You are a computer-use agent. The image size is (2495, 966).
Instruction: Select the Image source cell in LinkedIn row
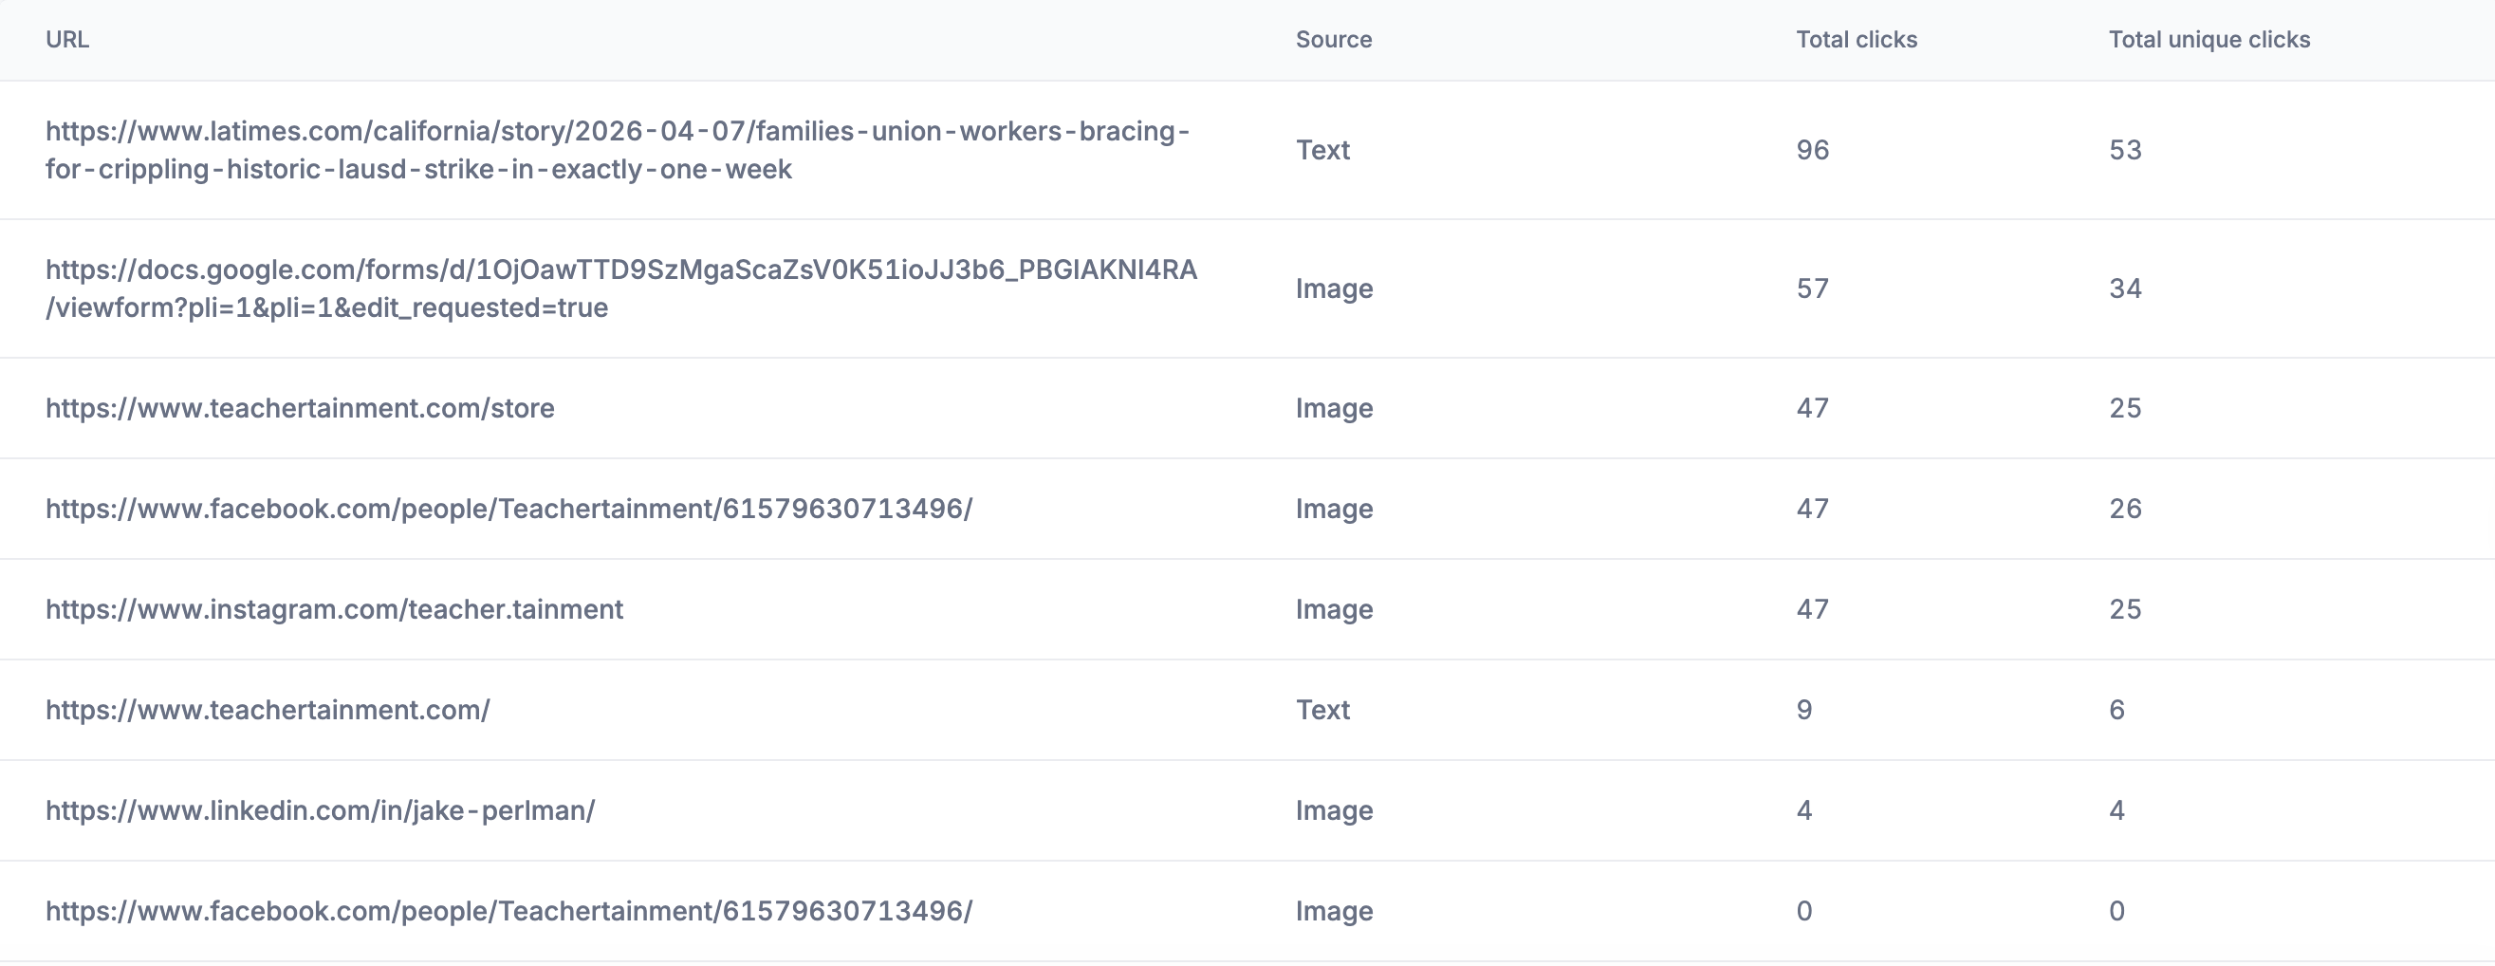(x=1334, y=811)
